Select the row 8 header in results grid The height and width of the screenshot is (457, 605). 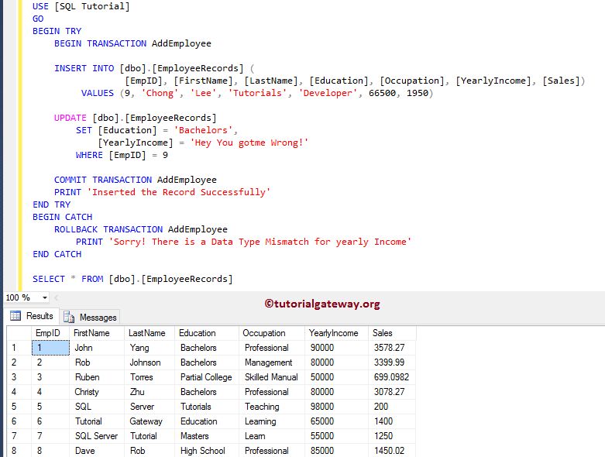click(x=19, y=451)
